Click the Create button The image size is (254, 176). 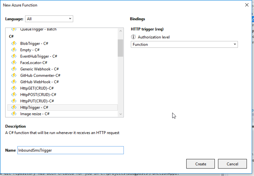200,164
